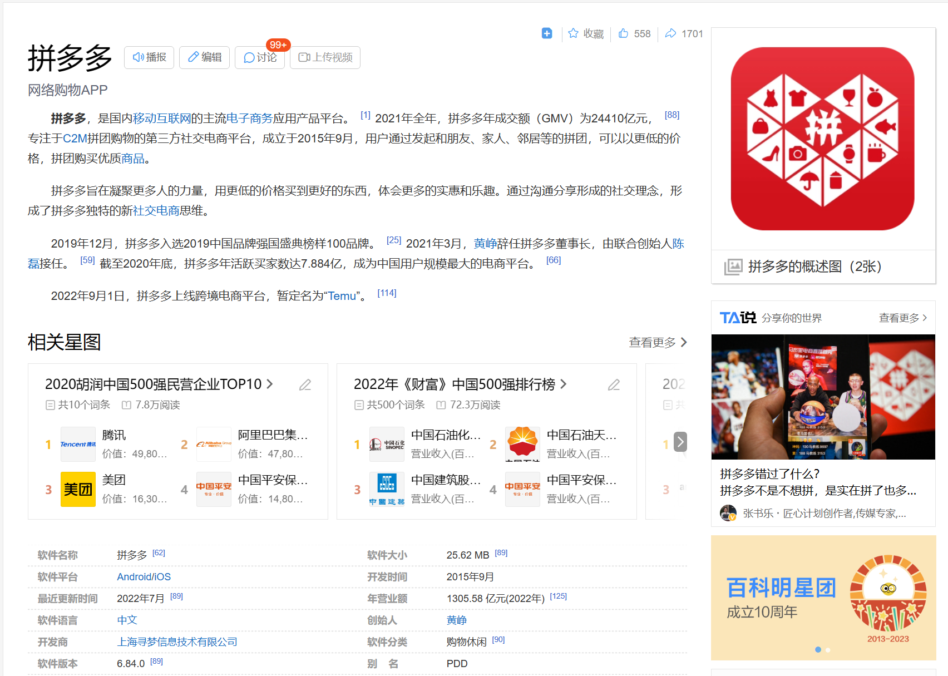Open 拼多多的概述图（2张） link
The width and height of the screenshot is (948, 676).
coord(815,267)
